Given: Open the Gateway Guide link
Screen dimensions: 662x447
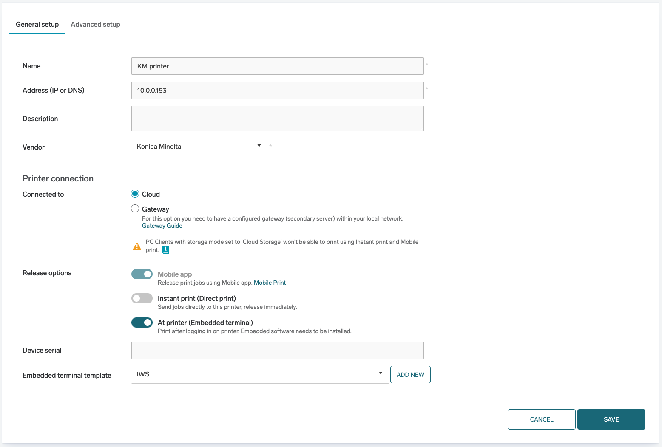Looking at the screenshot, I should tap(162, 226).
